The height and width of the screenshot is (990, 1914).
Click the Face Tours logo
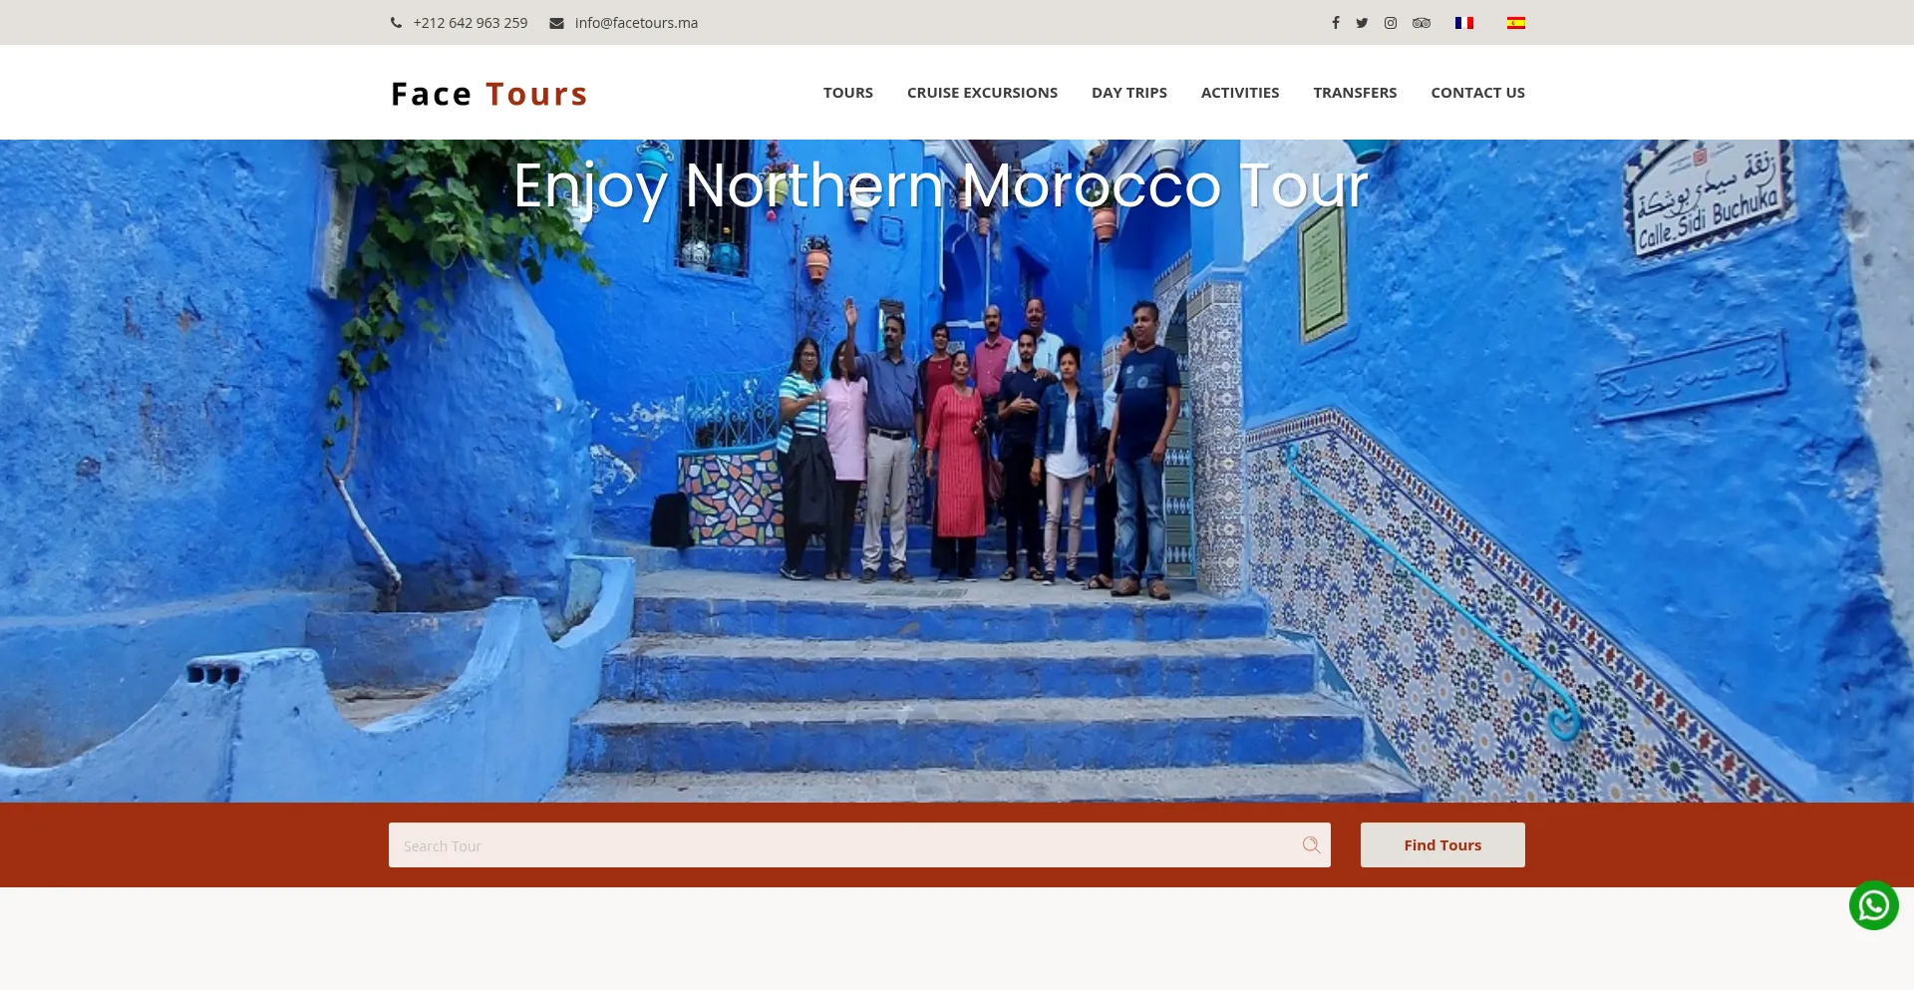[x=488, y=94]
